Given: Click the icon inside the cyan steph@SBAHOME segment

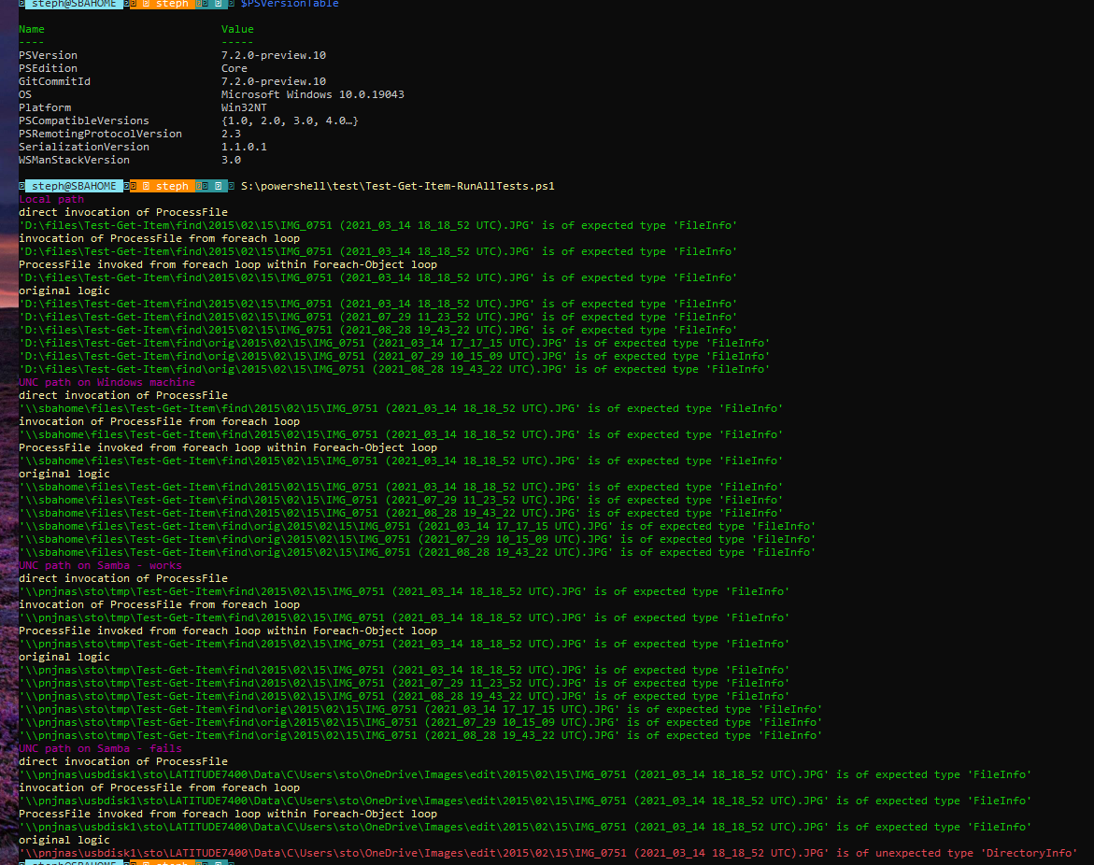Looking at the screenshot, I should [21, 4].
